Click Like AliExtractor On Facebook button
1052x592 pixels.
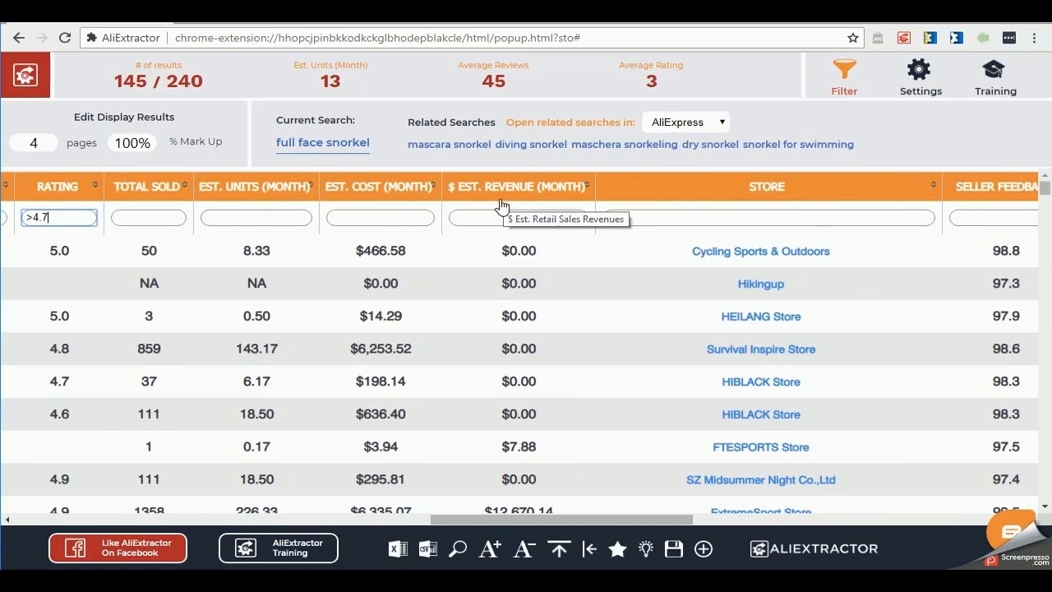pyautogui.click(x=118, y=548)
